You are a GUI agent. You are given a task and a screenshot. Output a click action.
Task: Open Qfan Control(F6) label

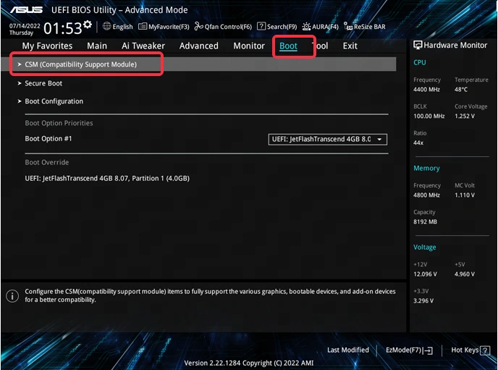(228, 27)
